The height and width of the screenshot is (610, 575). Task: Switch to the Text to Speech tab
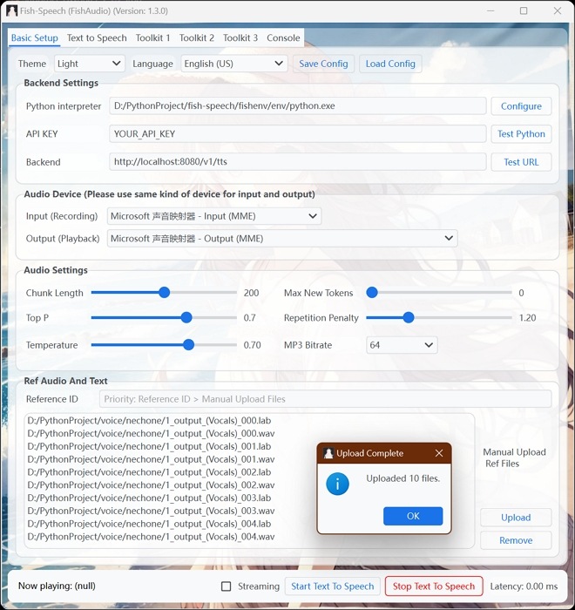pos(97,38)
